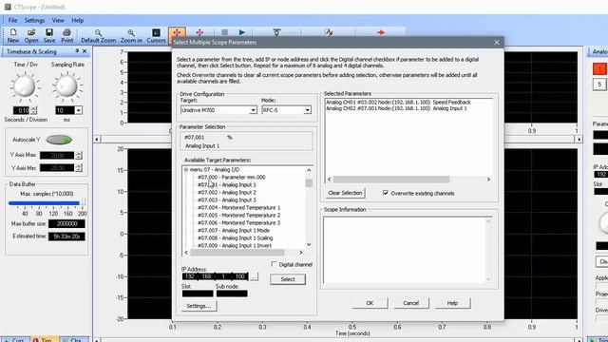The height and width of the screenshot is (342, 608).
Task: Click the green play triangle icon
Action: tap(242, 32)
